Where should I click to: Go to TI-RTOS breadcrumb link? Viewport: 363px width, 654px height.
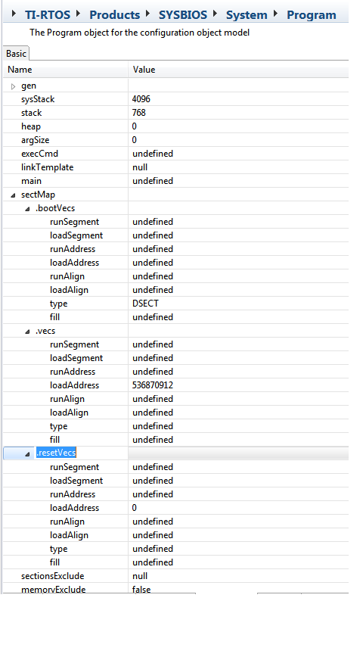tap(48, 14)
